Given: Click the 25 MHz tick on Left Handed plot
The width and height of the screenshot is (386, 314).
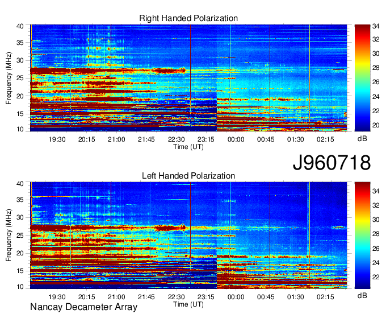Looking at the screenshot, I should (x=20, y=235).
